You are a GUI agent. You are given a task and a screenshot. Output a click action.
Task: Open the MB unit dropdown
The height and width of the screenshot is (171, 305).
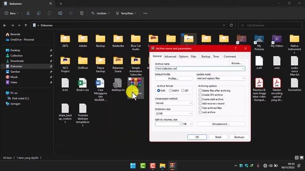187,124
